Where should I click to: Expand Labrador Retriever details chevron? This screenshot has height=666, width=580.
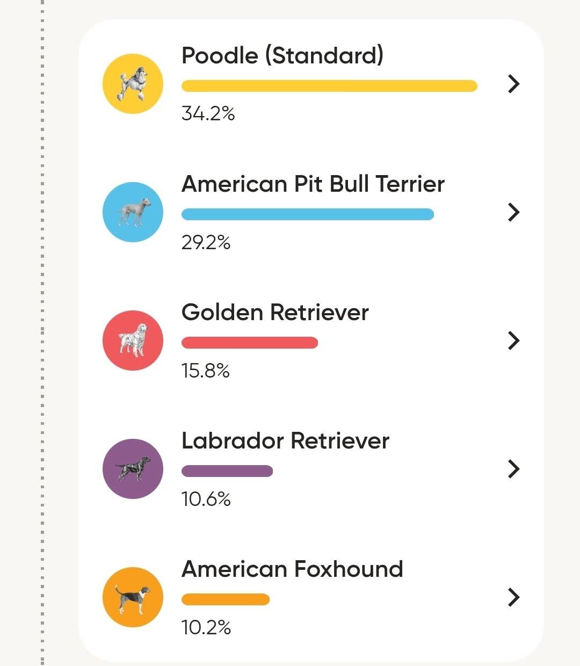514,469
